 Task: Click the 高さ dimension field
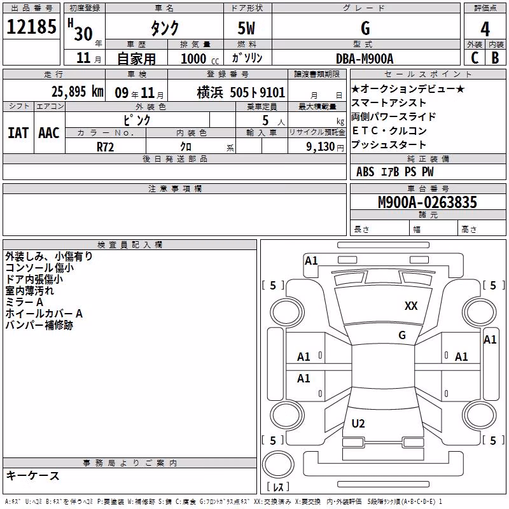pos(482,229)
